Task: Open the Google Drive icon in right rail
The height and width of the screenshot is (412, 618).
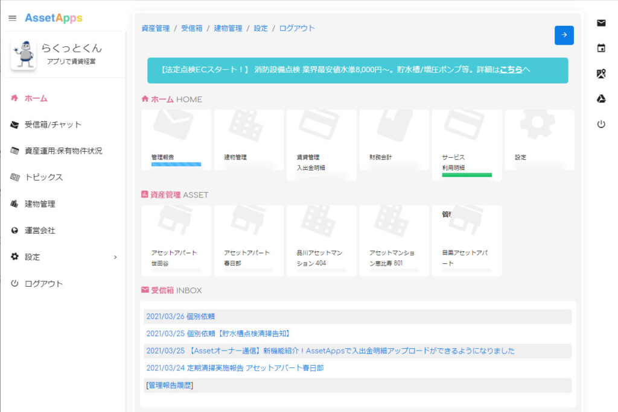Action: pos(601,99)
